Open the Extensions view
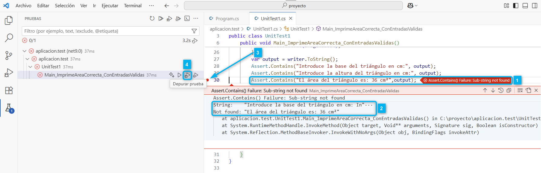Viewport: 541px width, 173px height. click(9, 90)
